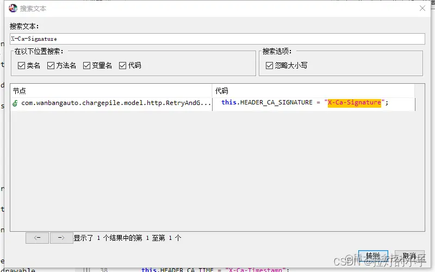The image size is (435, 272).
Task: Click the search text input field
Action: pyautogui.click(x=217, y=39)
